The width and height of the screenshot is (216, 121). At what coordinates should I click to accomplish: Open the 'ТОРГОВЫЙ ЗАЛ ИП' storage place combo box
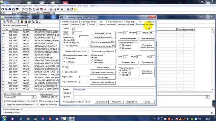pos(50,97)
